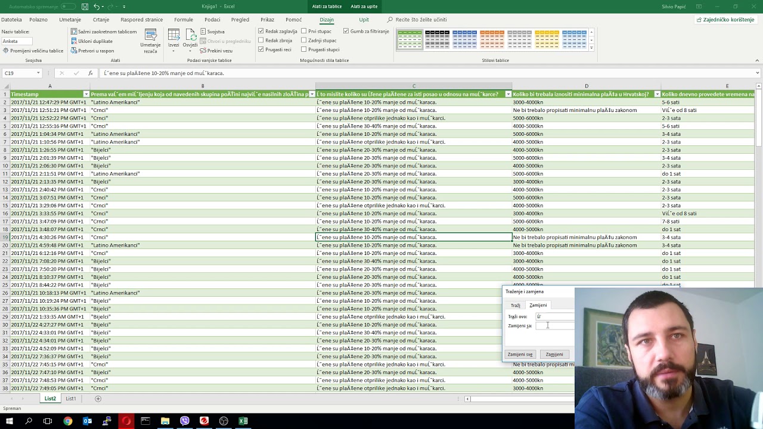Open the Datoteka file menu
The height and width of the screenshot is (429, 763).
(x=11, y=20)
